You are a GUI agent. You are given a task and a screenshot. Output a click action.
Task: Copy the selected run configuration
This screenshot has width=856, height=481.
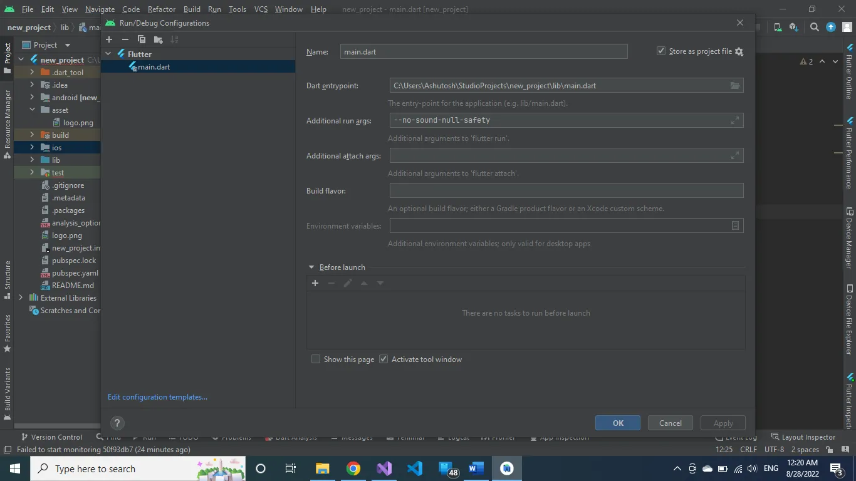[x=142, y=39]
